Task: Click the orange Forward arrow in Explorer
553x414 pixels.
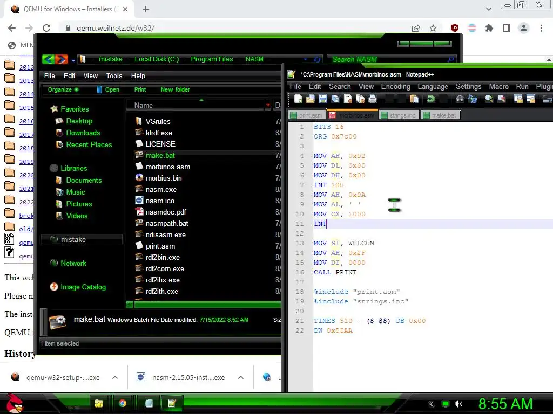Action: (62, 59)
